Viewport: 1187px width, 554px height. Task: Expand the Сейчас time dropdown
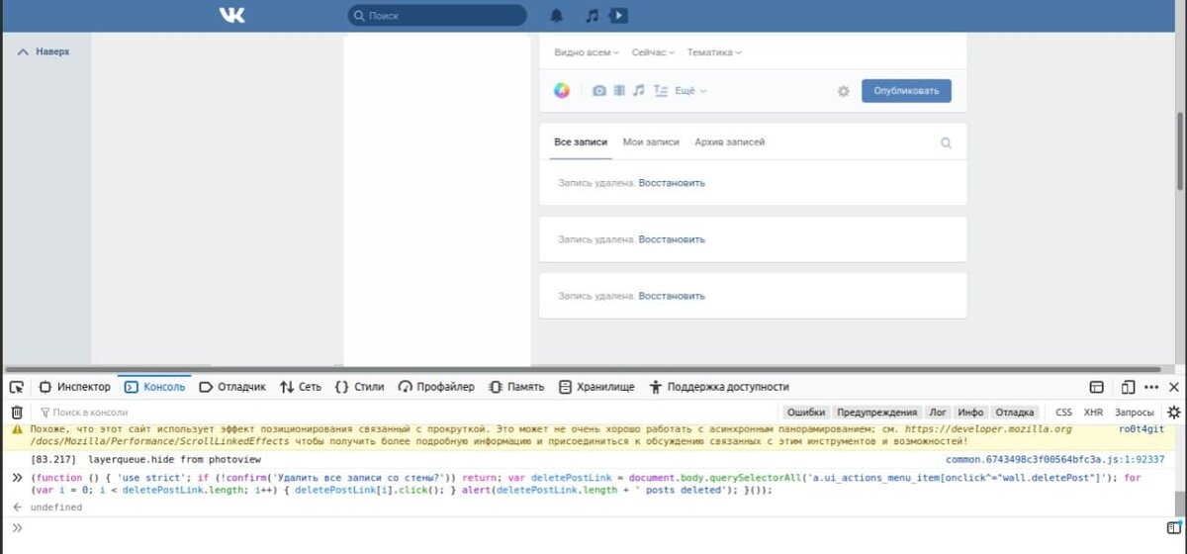click(x=653, y=52)
